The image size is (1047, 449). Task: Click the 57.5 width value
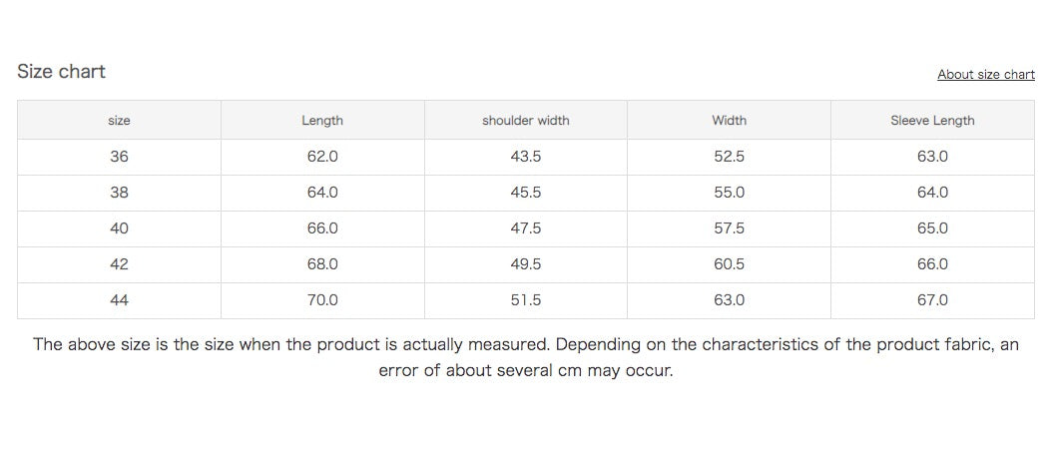(x=729, y=228)
